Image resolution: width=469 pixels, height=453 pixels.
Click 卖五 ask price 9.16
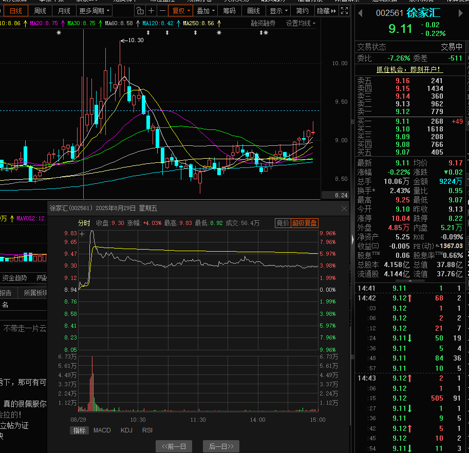403,81
